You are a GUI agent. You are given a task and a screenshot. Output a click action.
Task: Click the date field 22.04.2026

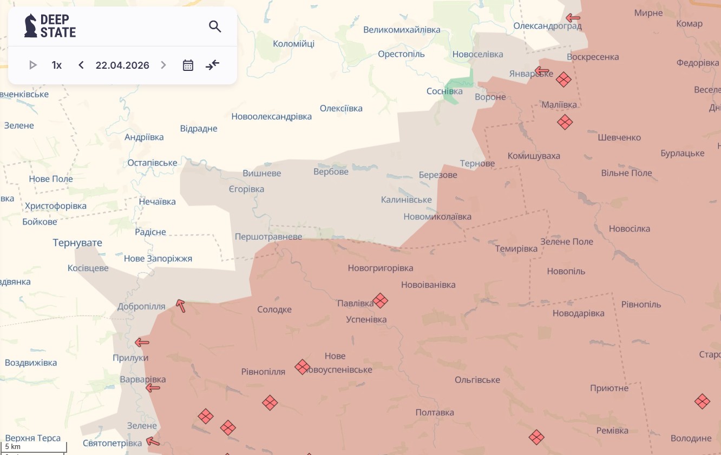pyautogui.click(x=122, y=65)
